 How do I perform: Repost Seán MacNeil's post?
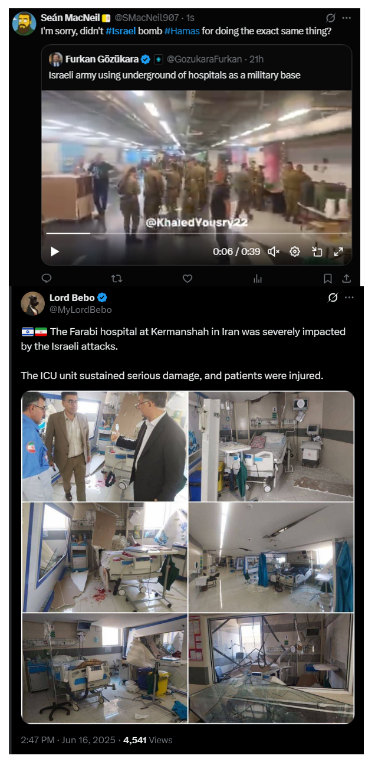pyautogui.click(x=117, y=278)
